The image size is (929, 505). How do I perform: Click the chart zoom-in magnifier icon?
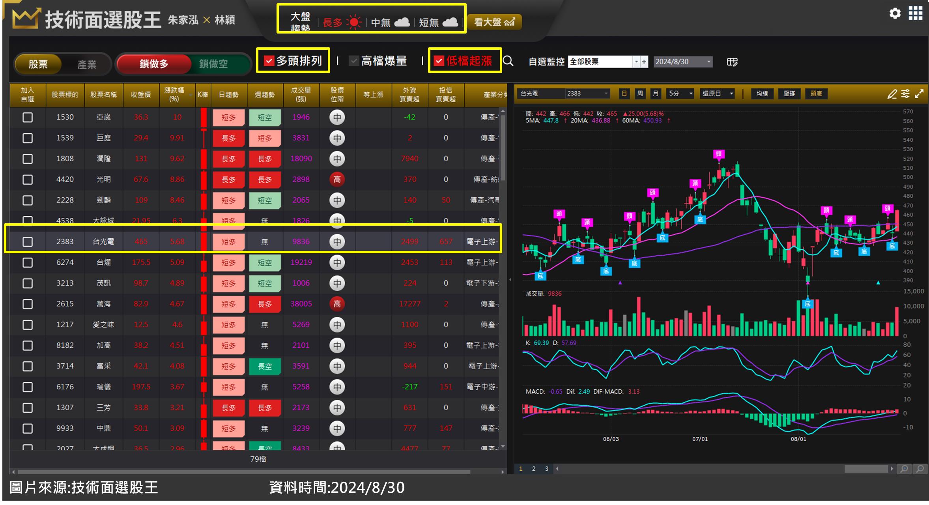[904, 469]
